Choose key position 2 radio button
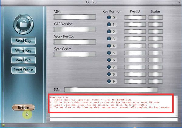The height and width of the screenshot is (128, 182). [109, 32]
